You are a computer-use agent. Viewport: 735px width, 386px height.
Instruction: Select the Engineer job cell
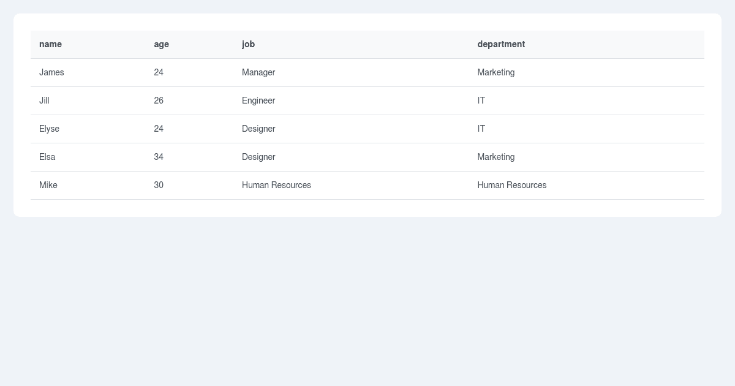pyautogui.click(x=351, y=100)
